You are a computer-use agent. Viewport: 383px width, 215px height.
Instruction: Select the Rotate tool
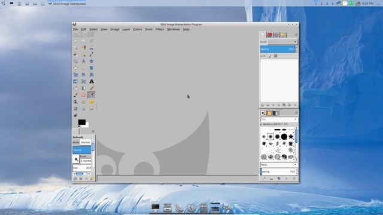pos(92,68)
